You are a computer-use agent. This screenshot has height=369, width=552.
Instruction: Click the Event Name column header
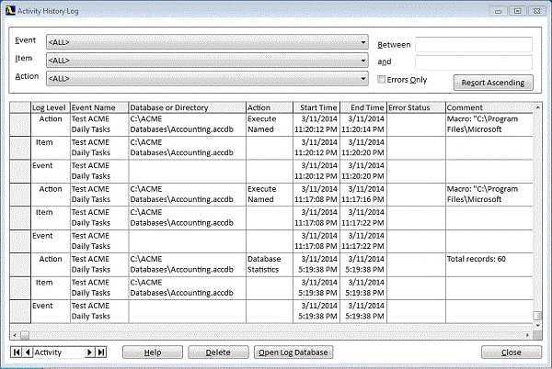pyautogui.click(x=99, y=107)
